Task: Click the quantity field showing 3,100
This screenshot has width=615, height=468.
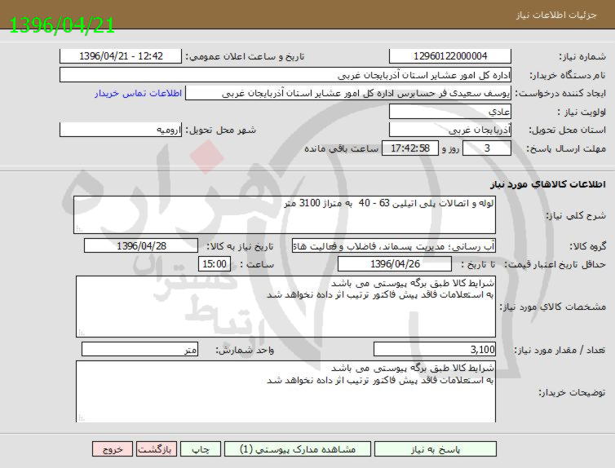Action: (435, 349)
